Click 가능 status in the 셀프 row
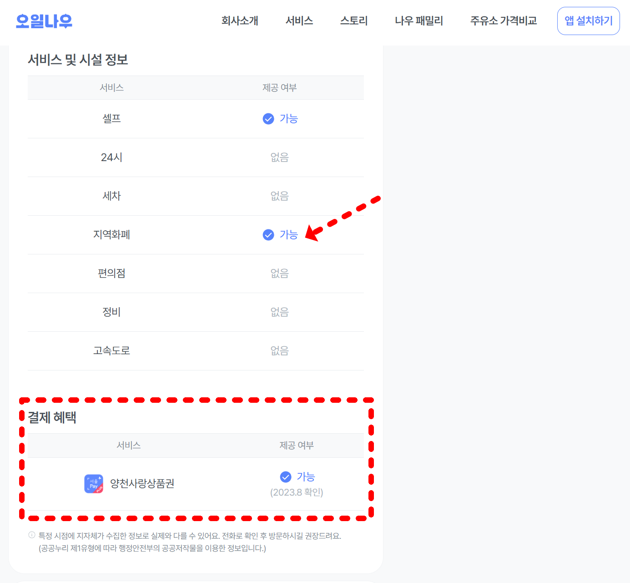The width and height of the screenshot is (630, 583). pos(289,119)
